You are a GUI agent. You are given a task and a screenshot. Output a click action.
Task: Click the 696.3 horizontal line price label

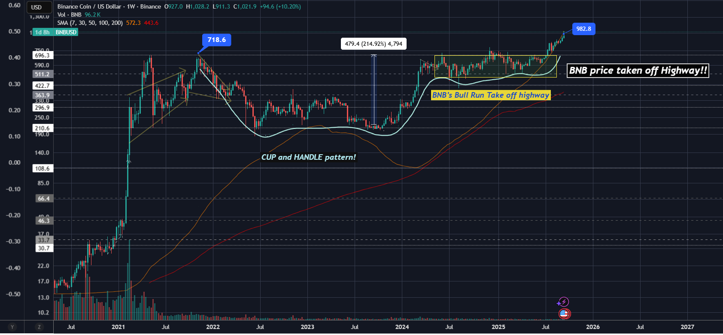pyautogui.click(x=42, y=55)
